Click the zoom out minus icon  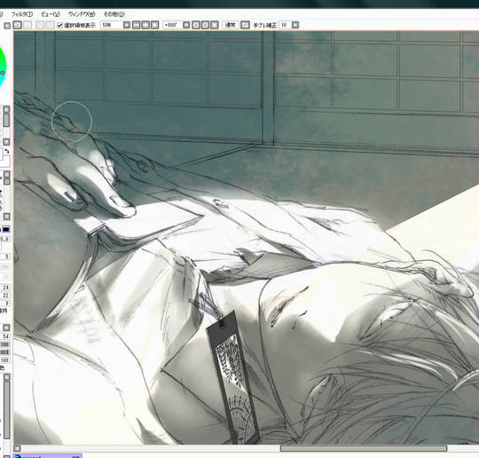click(x=137, y=25)
